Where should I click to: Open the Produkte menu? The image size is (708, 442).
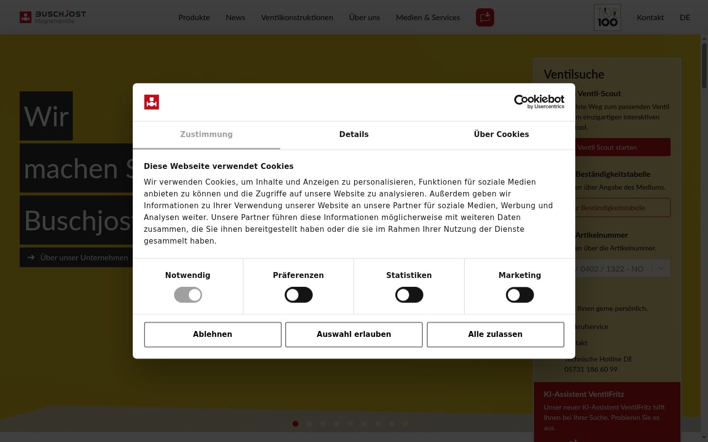[194, 17]
